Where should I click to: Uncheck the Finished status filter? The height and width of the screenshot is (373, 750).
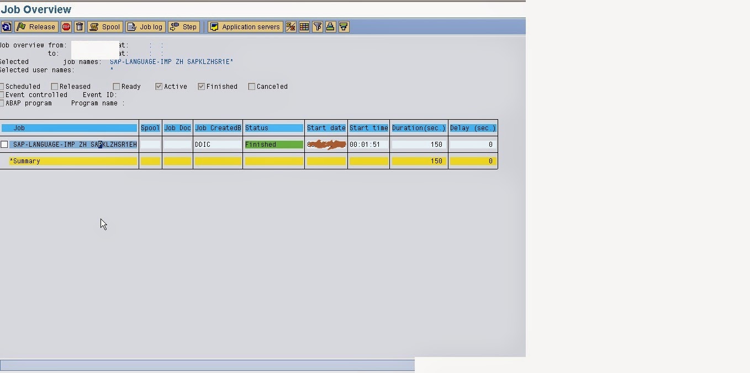click(x=201, y=86)
